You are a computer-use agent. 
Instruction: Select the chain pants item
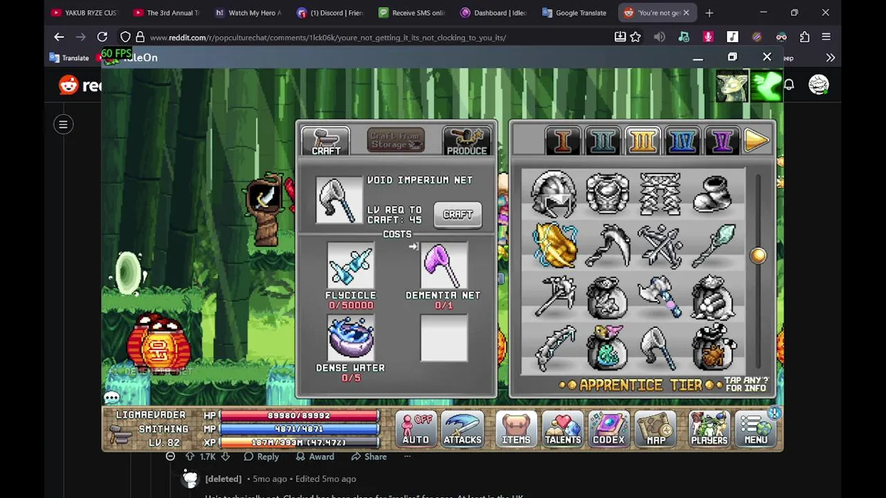pos(660,194)
